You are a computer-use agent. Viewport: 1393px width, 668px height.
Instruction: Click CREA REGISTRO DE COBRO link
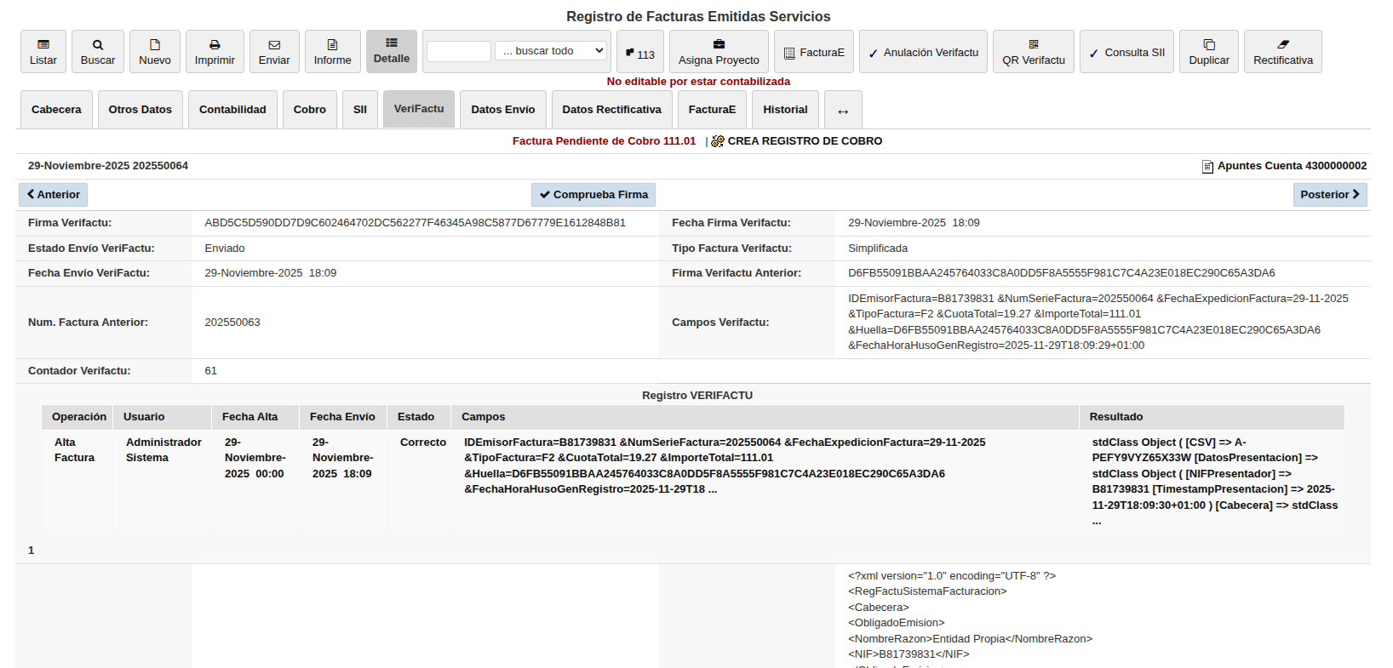(804, 141)
